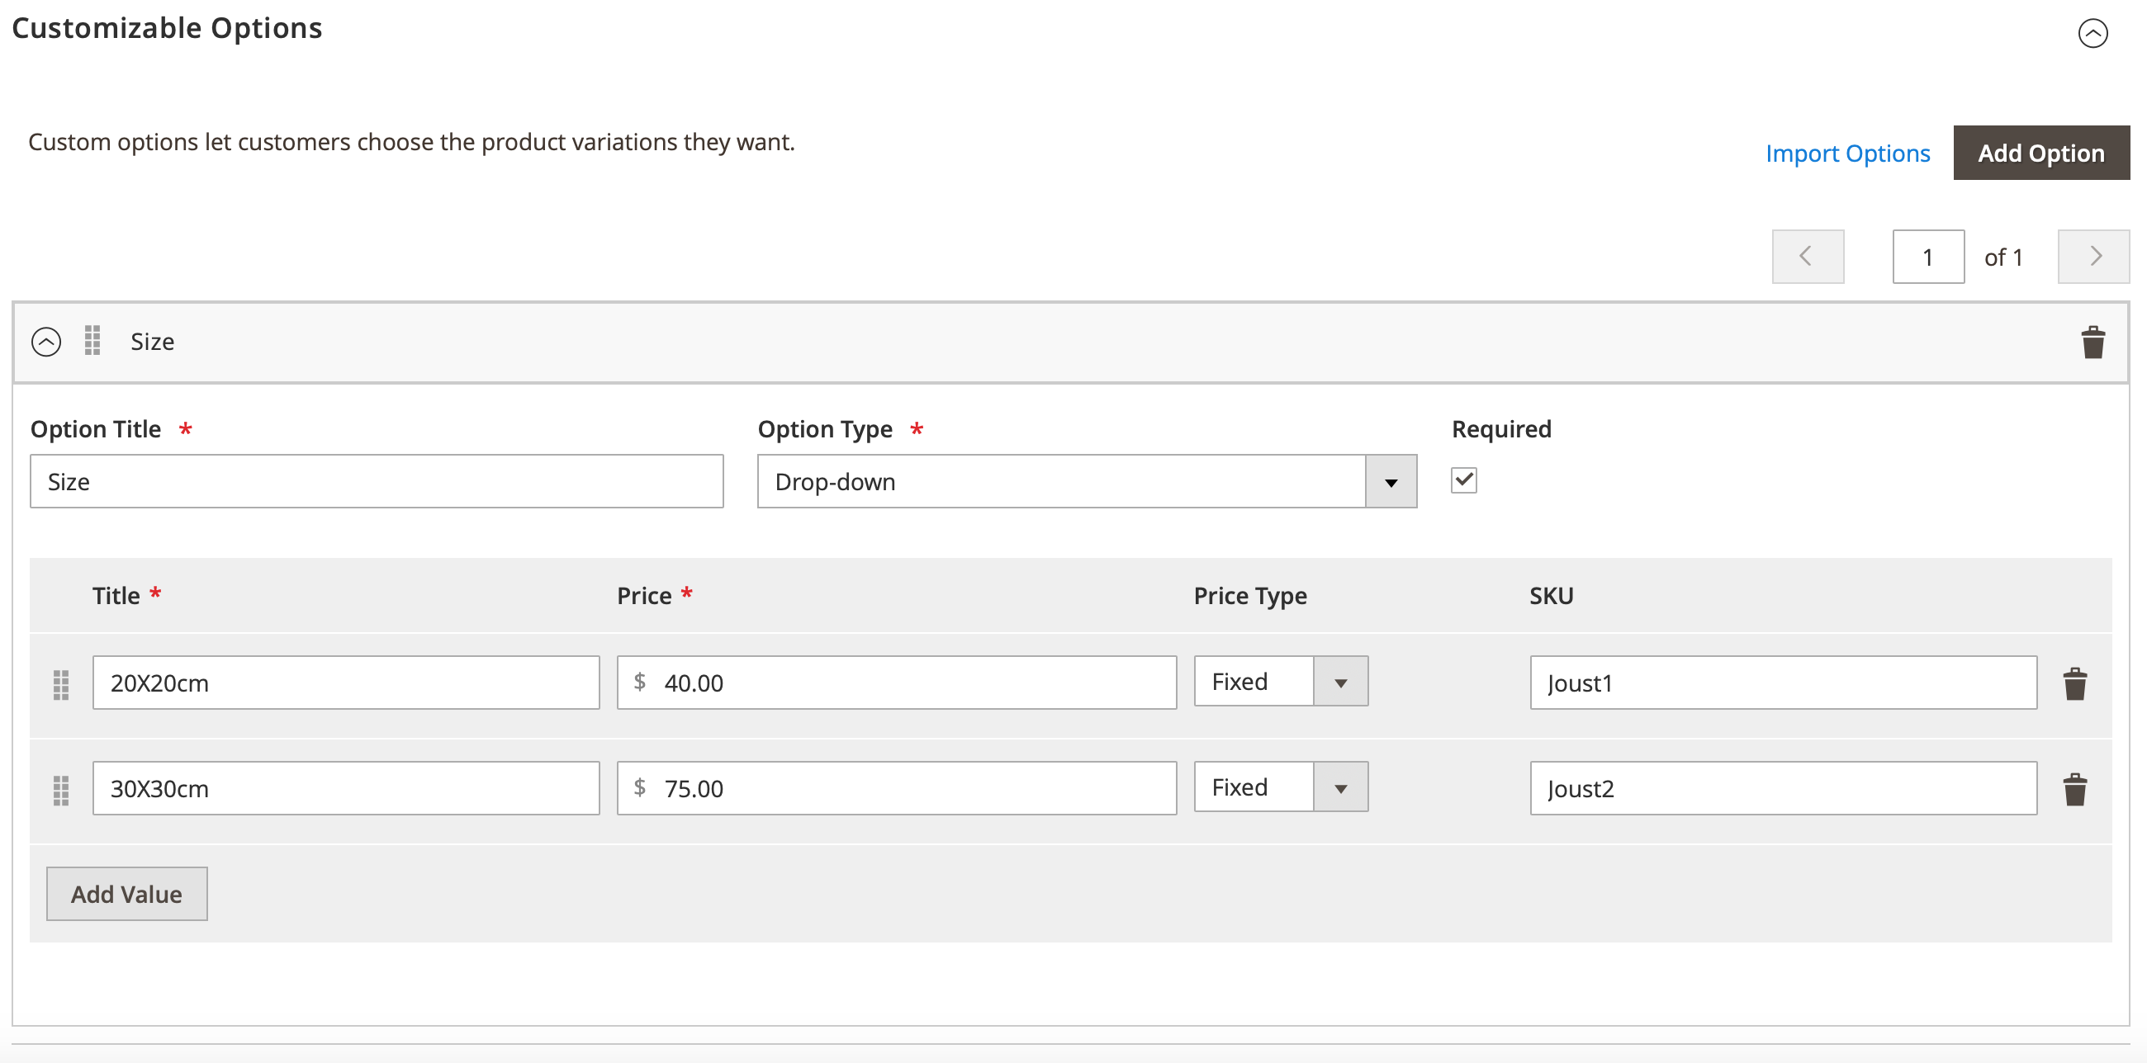Viewport: 2147px width, 1063px height.
Task: Click the Option Title field with Size
Action: tap(377, 481)
